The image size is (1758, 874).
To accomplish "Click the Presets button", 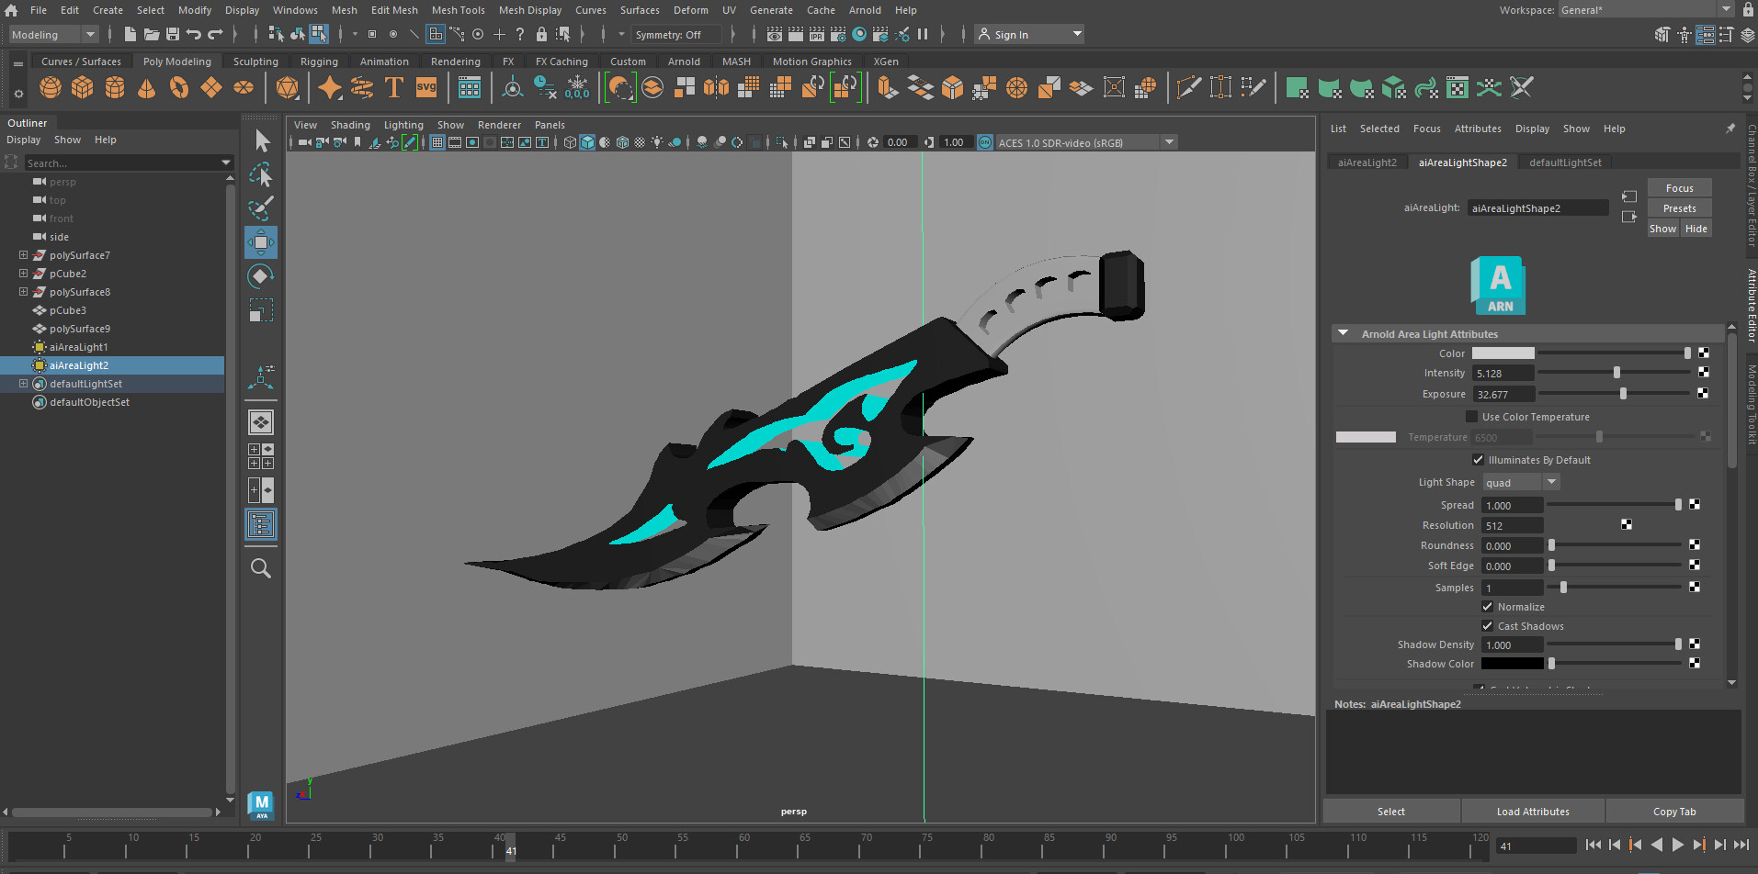I will pyautogui.click(x=1679, y=208).
